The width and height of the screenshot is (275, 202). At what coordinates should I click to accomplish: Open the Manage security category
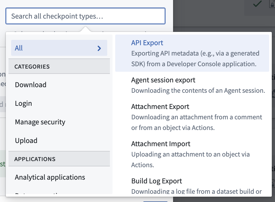59,122
